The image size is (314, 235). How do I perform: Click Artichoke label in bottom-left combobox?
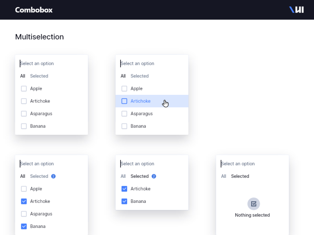click(x=40, y=201)
